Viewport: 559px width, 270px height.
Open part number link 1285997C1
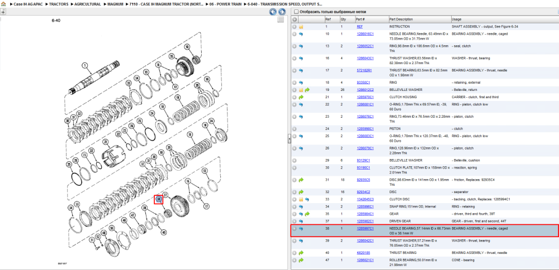(365, 228)
